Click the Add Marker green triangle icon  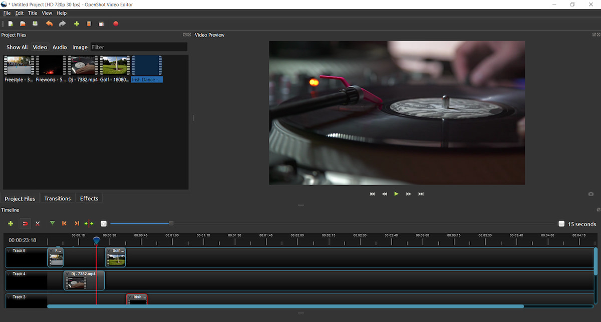[52, 223]
